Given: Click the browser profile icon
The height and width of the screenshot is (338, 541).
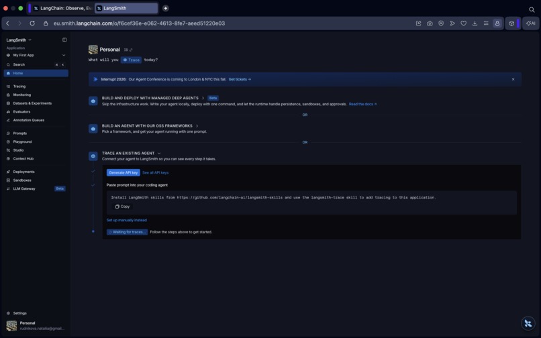Looking at the screenshot, I should pos(497,23).
